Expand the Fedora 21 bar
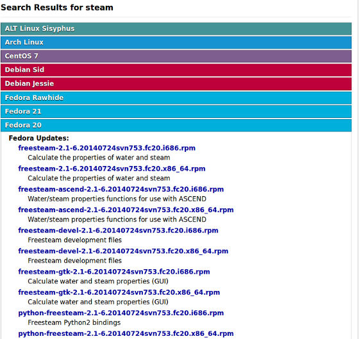The image size is (359, 339). (176, 112)
